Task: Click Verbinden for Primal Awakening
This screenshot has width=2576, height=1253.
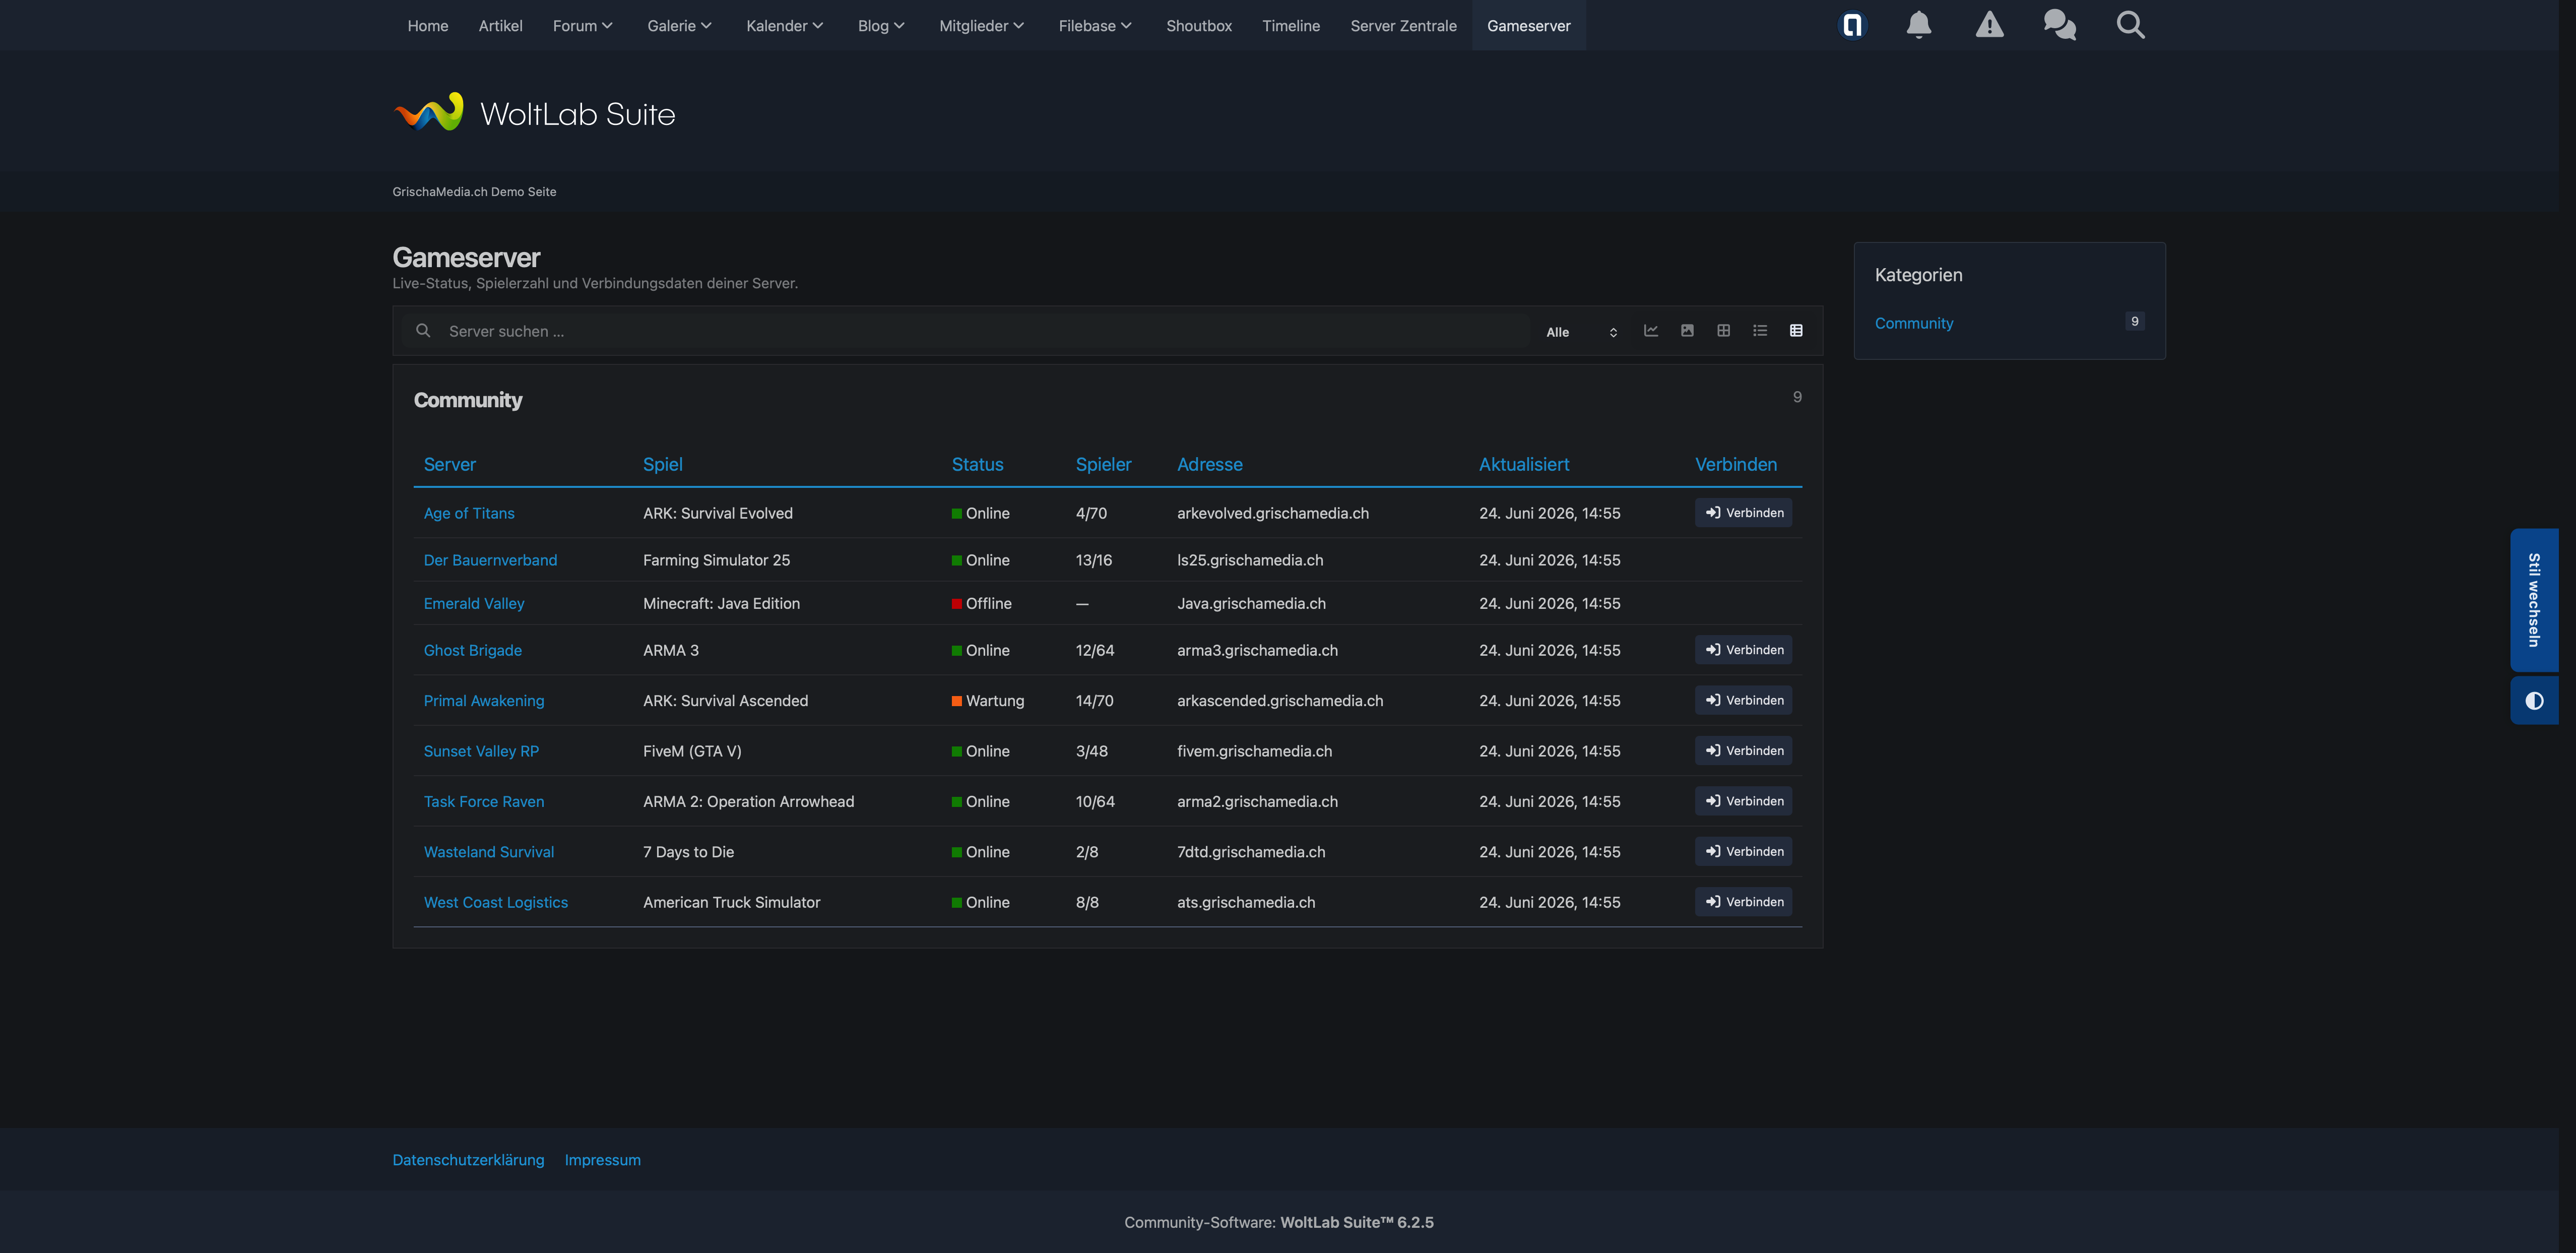Action: (1743, 700)
